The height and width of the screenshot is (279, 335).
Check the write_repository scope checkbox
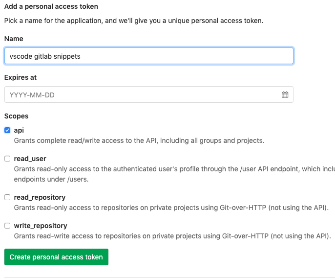click(7, 226)
